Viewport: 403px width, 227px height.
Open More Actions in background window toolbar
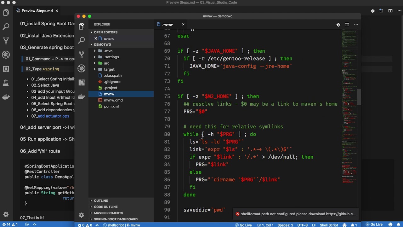[399, 11]
